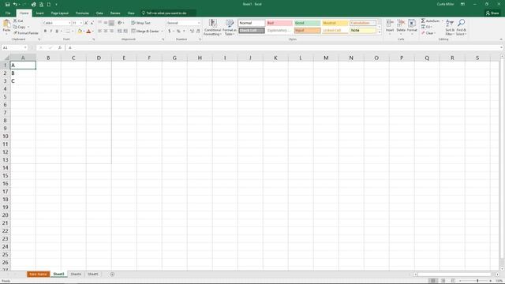Open the Calibri font name dropdown
Screen dimensions: 505x284
(x=69, y=23)
